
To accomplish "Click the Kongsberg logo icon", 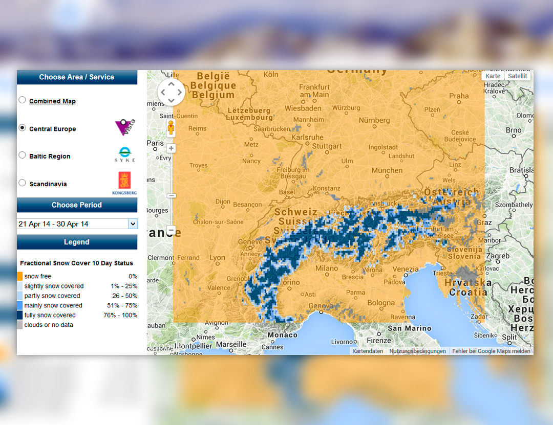I will pyautogui.click(x=124, y=183).
